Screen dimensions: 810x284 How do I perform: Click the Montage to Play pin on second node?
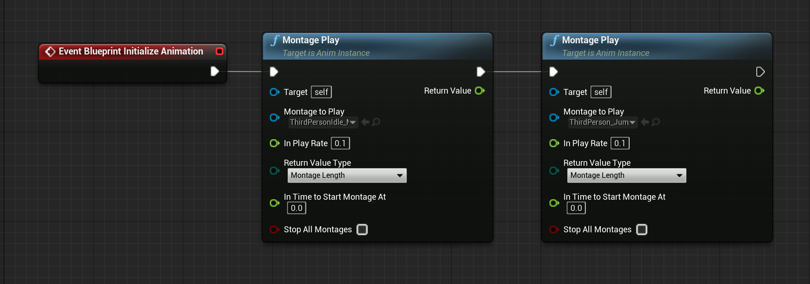pyautogui.click(x=554, y=117)
